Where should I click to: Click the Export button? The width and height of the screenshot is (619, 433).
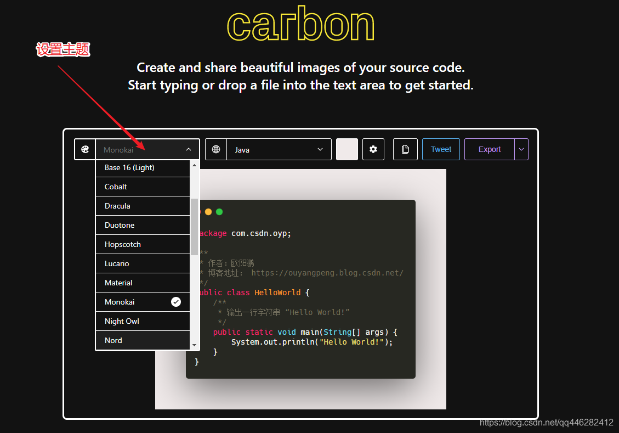tap(490, 149)
